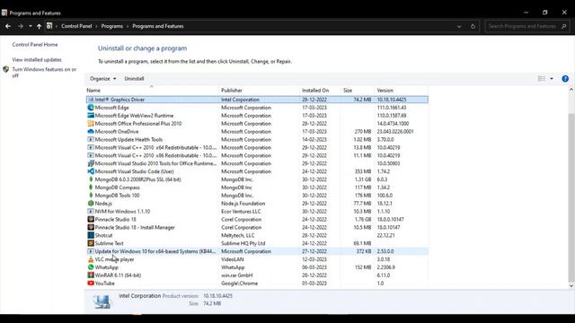Click the WinRAR 6.11 icon
This screenshot has width=575, height=323.
(x=91, y=275)
